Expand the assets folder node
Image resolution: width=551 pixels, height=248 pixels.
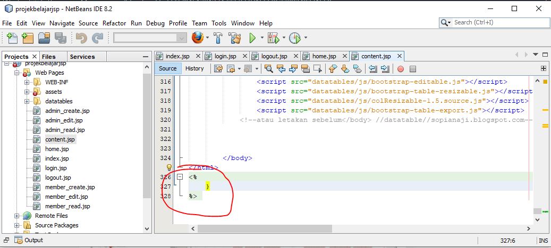[27, 92]
